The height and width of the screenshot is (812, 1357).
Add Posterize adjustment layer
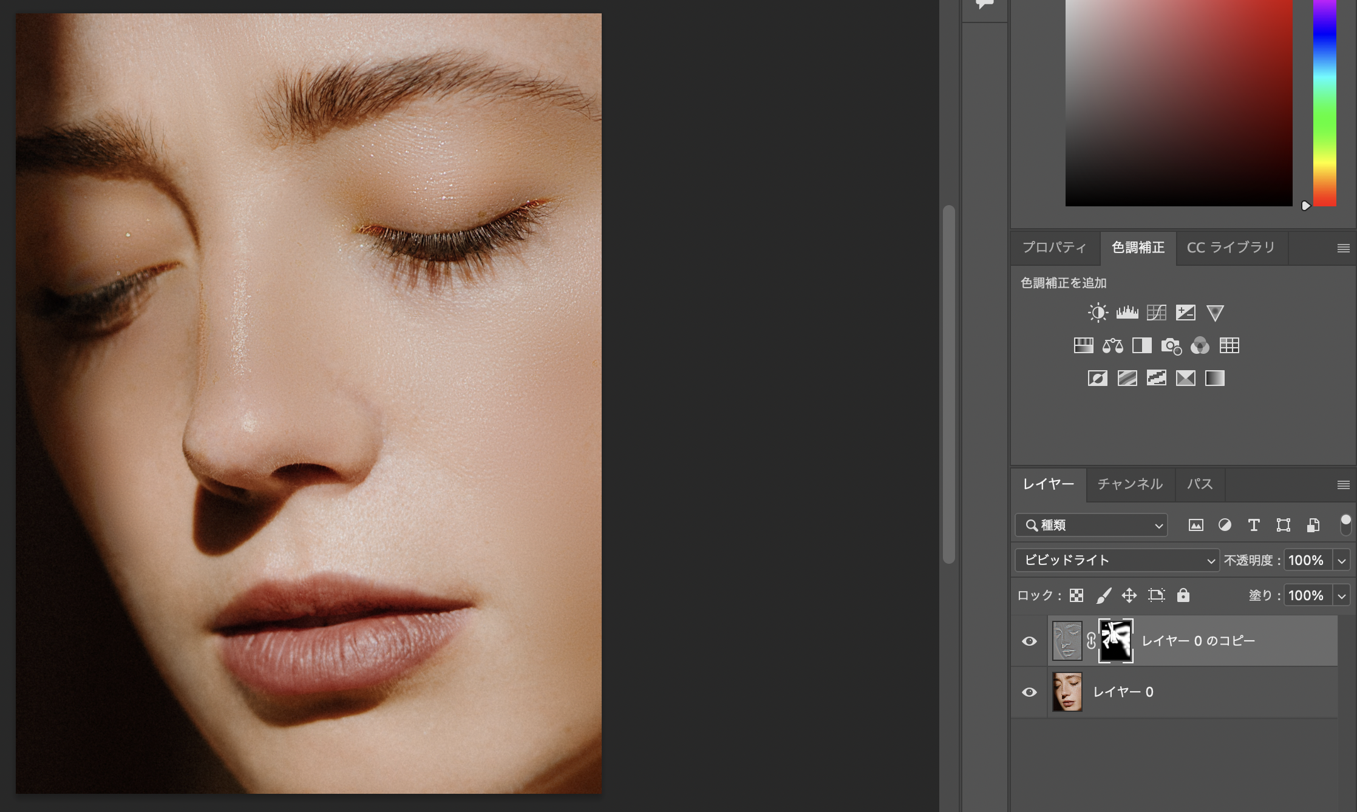pyautogui.click(x=1127, y=378)
